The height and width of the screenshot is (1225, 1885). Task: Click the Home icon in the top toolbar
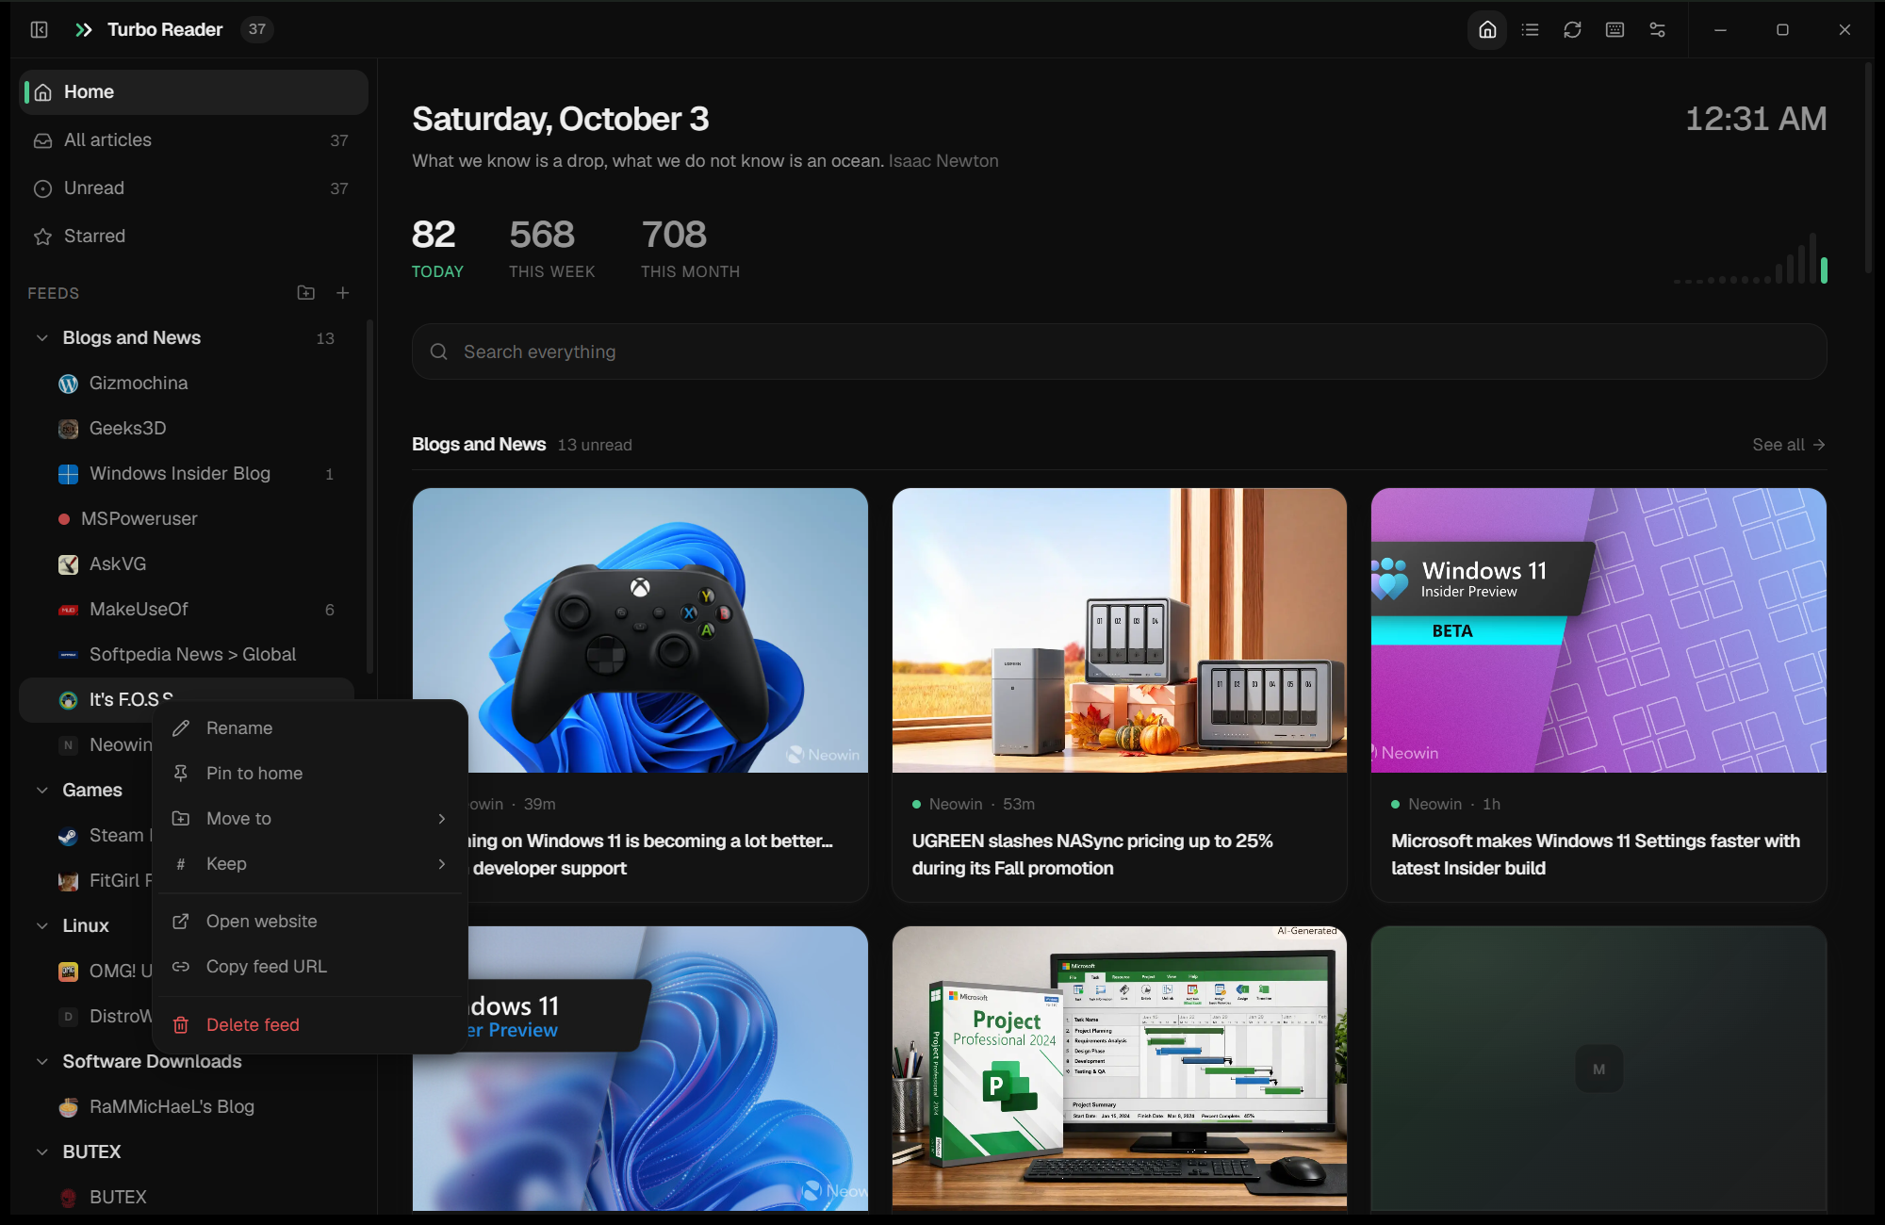coord(1487,29)
